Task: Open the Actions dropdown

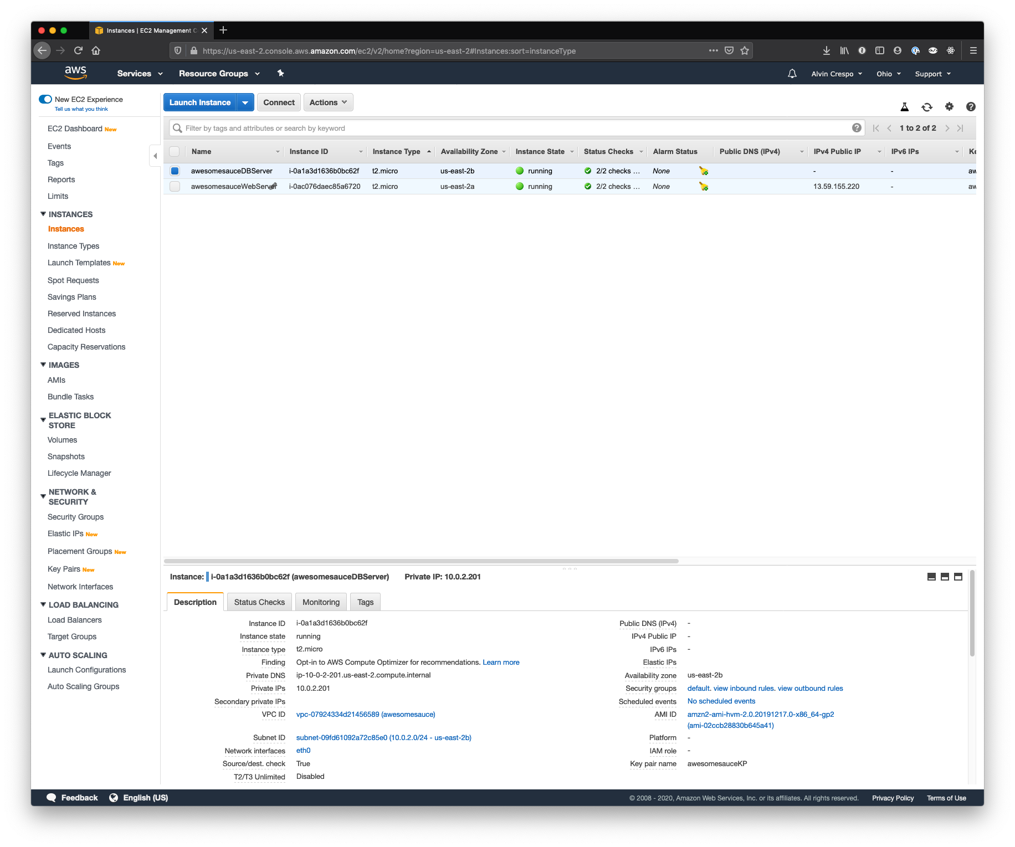Action: pos(328,102)
